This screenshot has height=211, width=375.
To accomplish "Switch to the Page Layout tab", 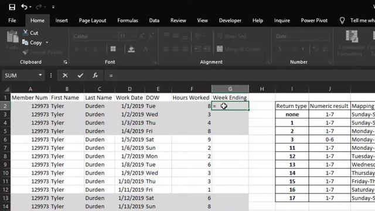I will 93,21.
